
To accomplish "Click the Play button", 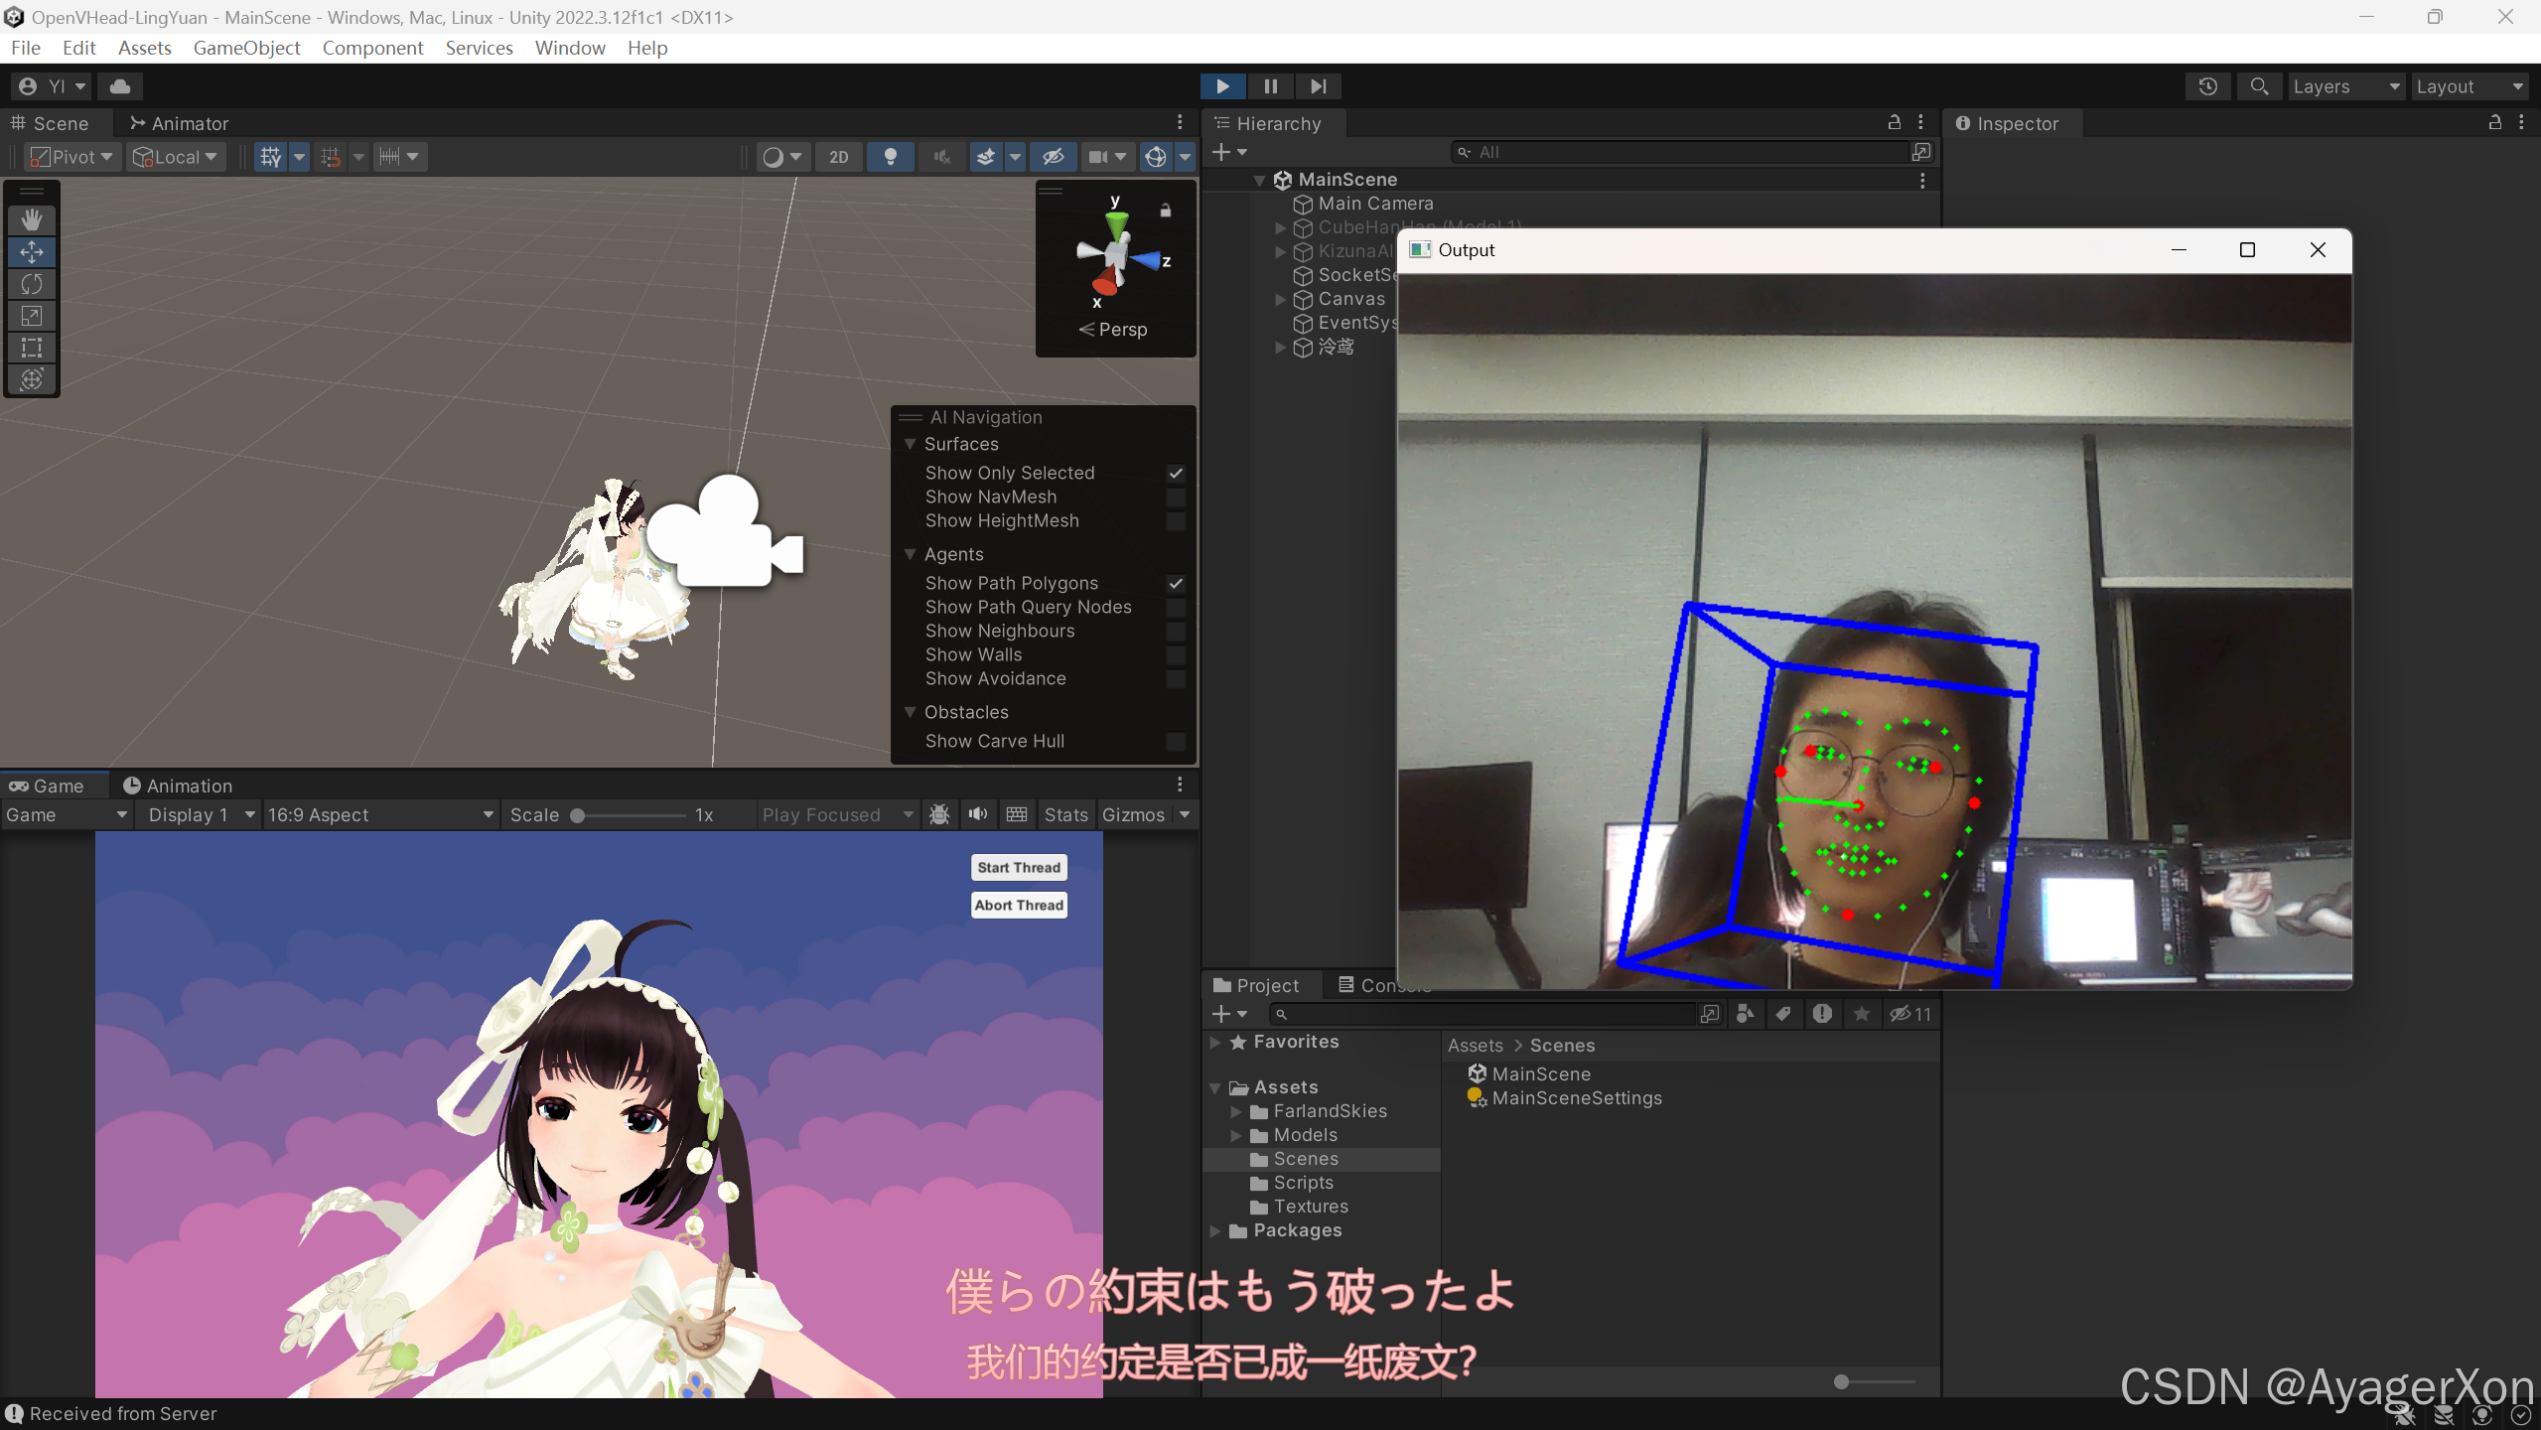I will [x=1222, y=86].
